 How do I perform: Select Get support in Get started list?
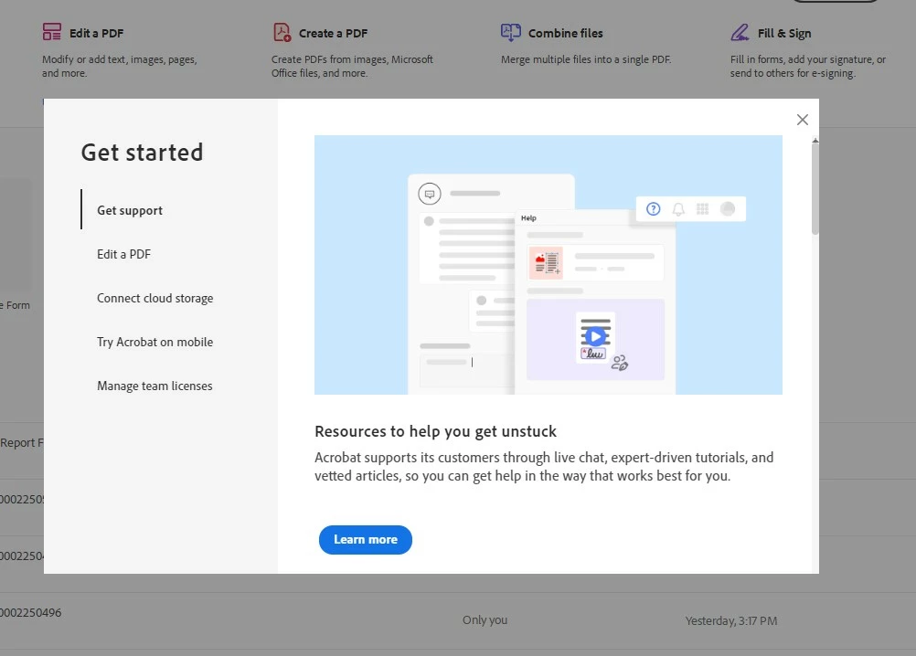point(130,210)
